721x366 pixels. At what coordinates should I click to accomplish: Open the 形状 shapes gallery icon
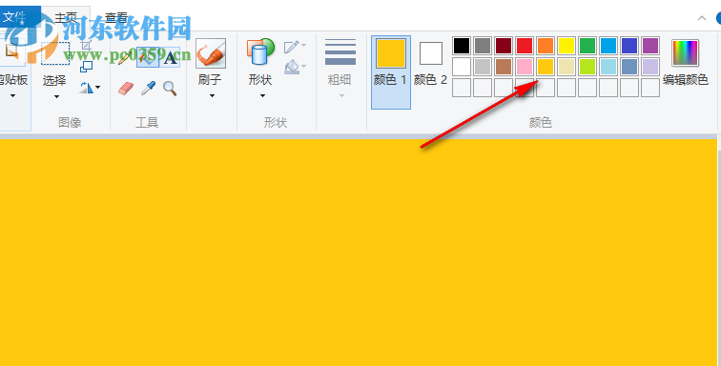260,51
